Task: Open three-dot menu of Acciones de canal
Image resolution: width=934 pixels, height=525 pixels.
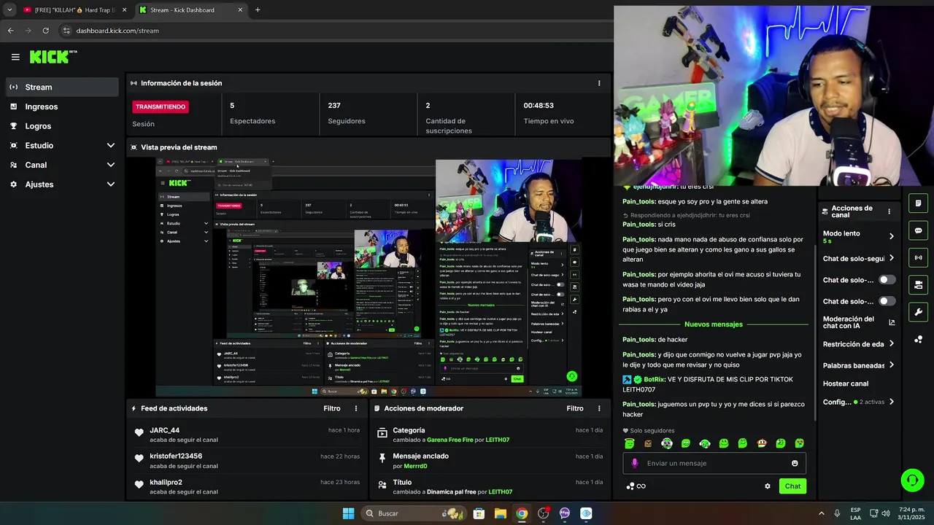Action: pyautogui.click(x=889, y=211)
